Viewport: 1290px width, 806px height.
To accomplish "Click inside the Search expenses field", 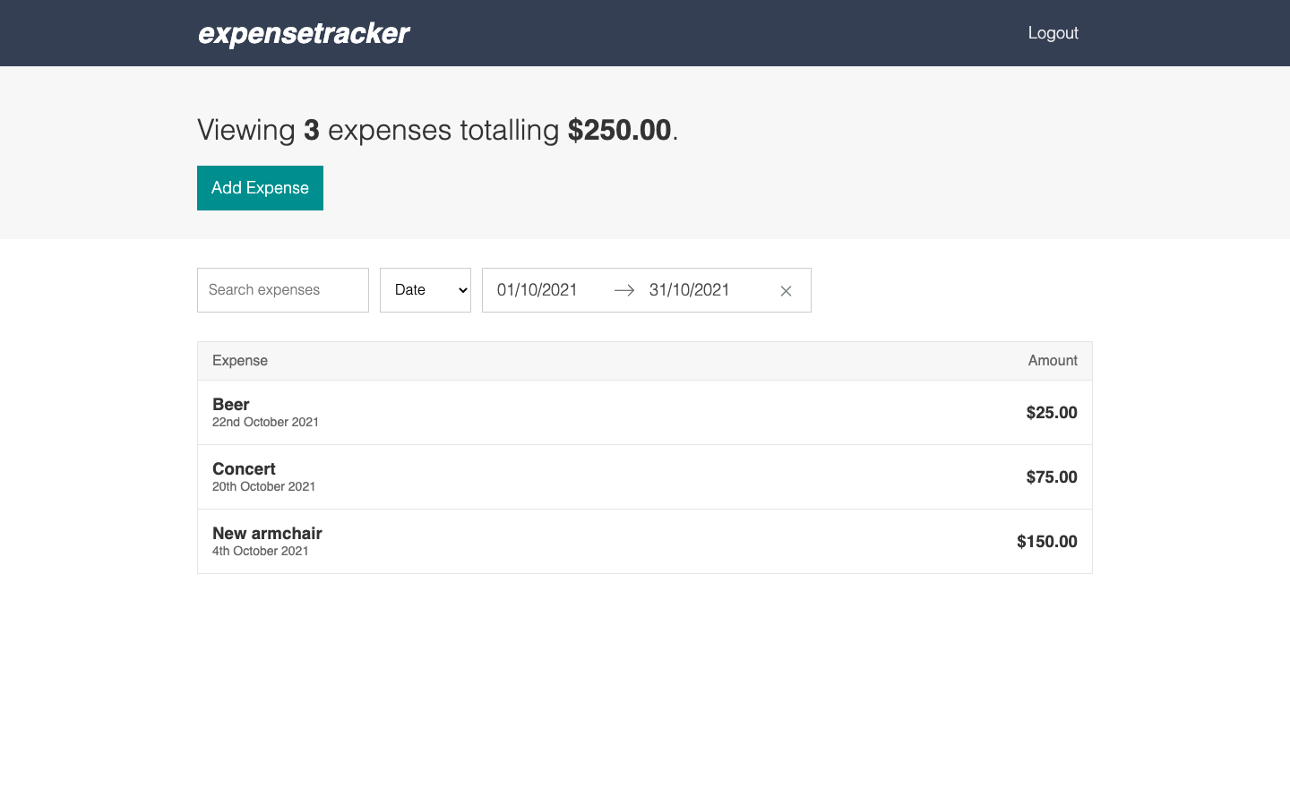I will point(282,289).
